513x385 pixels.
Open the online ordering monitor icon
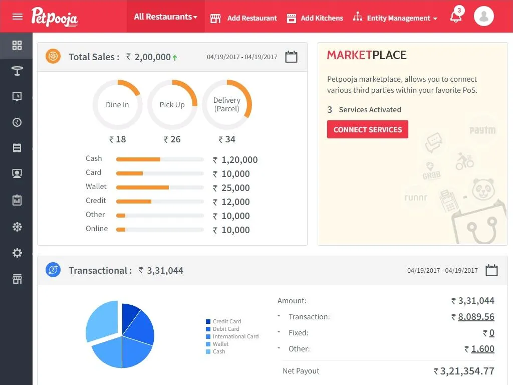(x=17, y=96)
